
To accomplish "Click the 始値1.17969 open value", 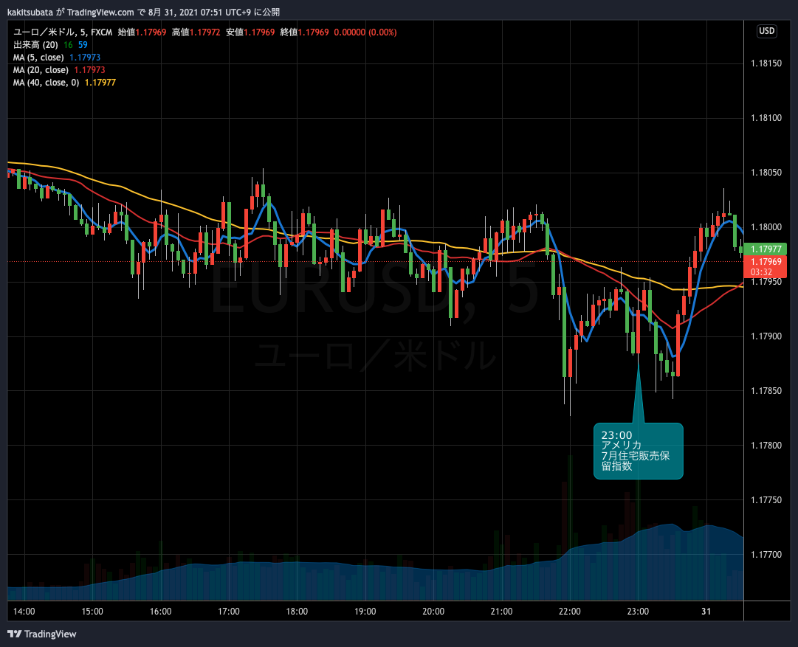I will (x=142, y=32).
